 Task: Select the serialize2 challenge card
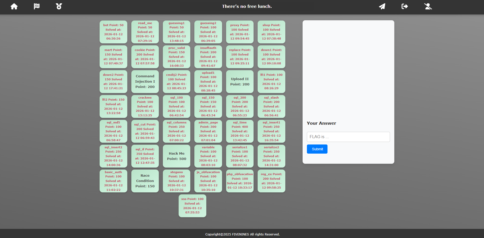[x=271, y=156]
